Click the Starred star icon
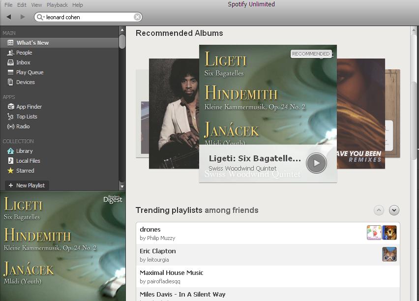 pos(10,171)
